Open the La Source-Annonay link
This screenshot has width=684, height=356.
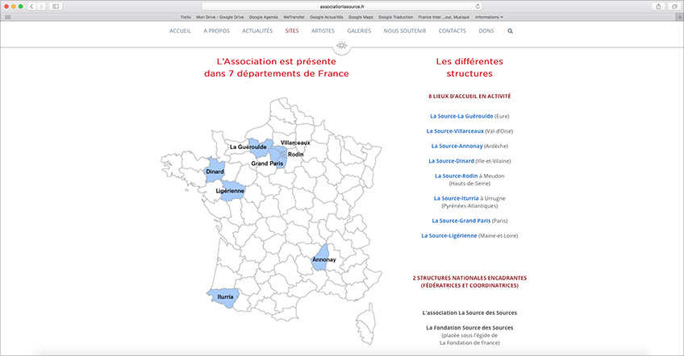pos(457,146)
